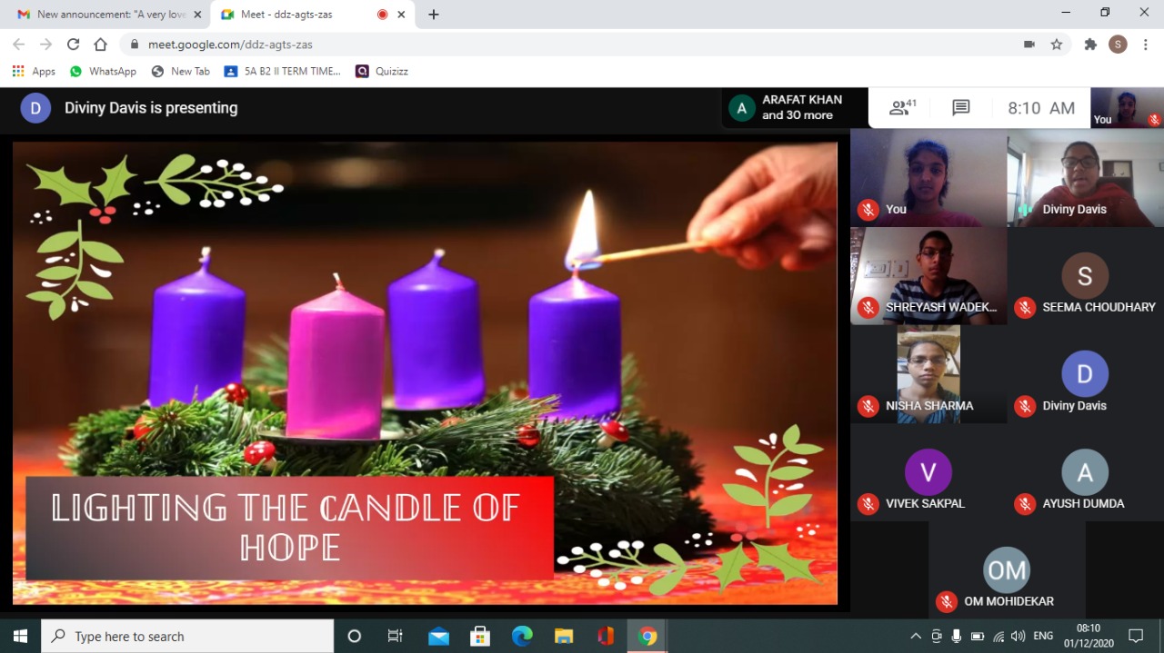The height and width of the screenshot is (653, 1164).
Task: Click the browser back arrow
Action: point(18,44)
